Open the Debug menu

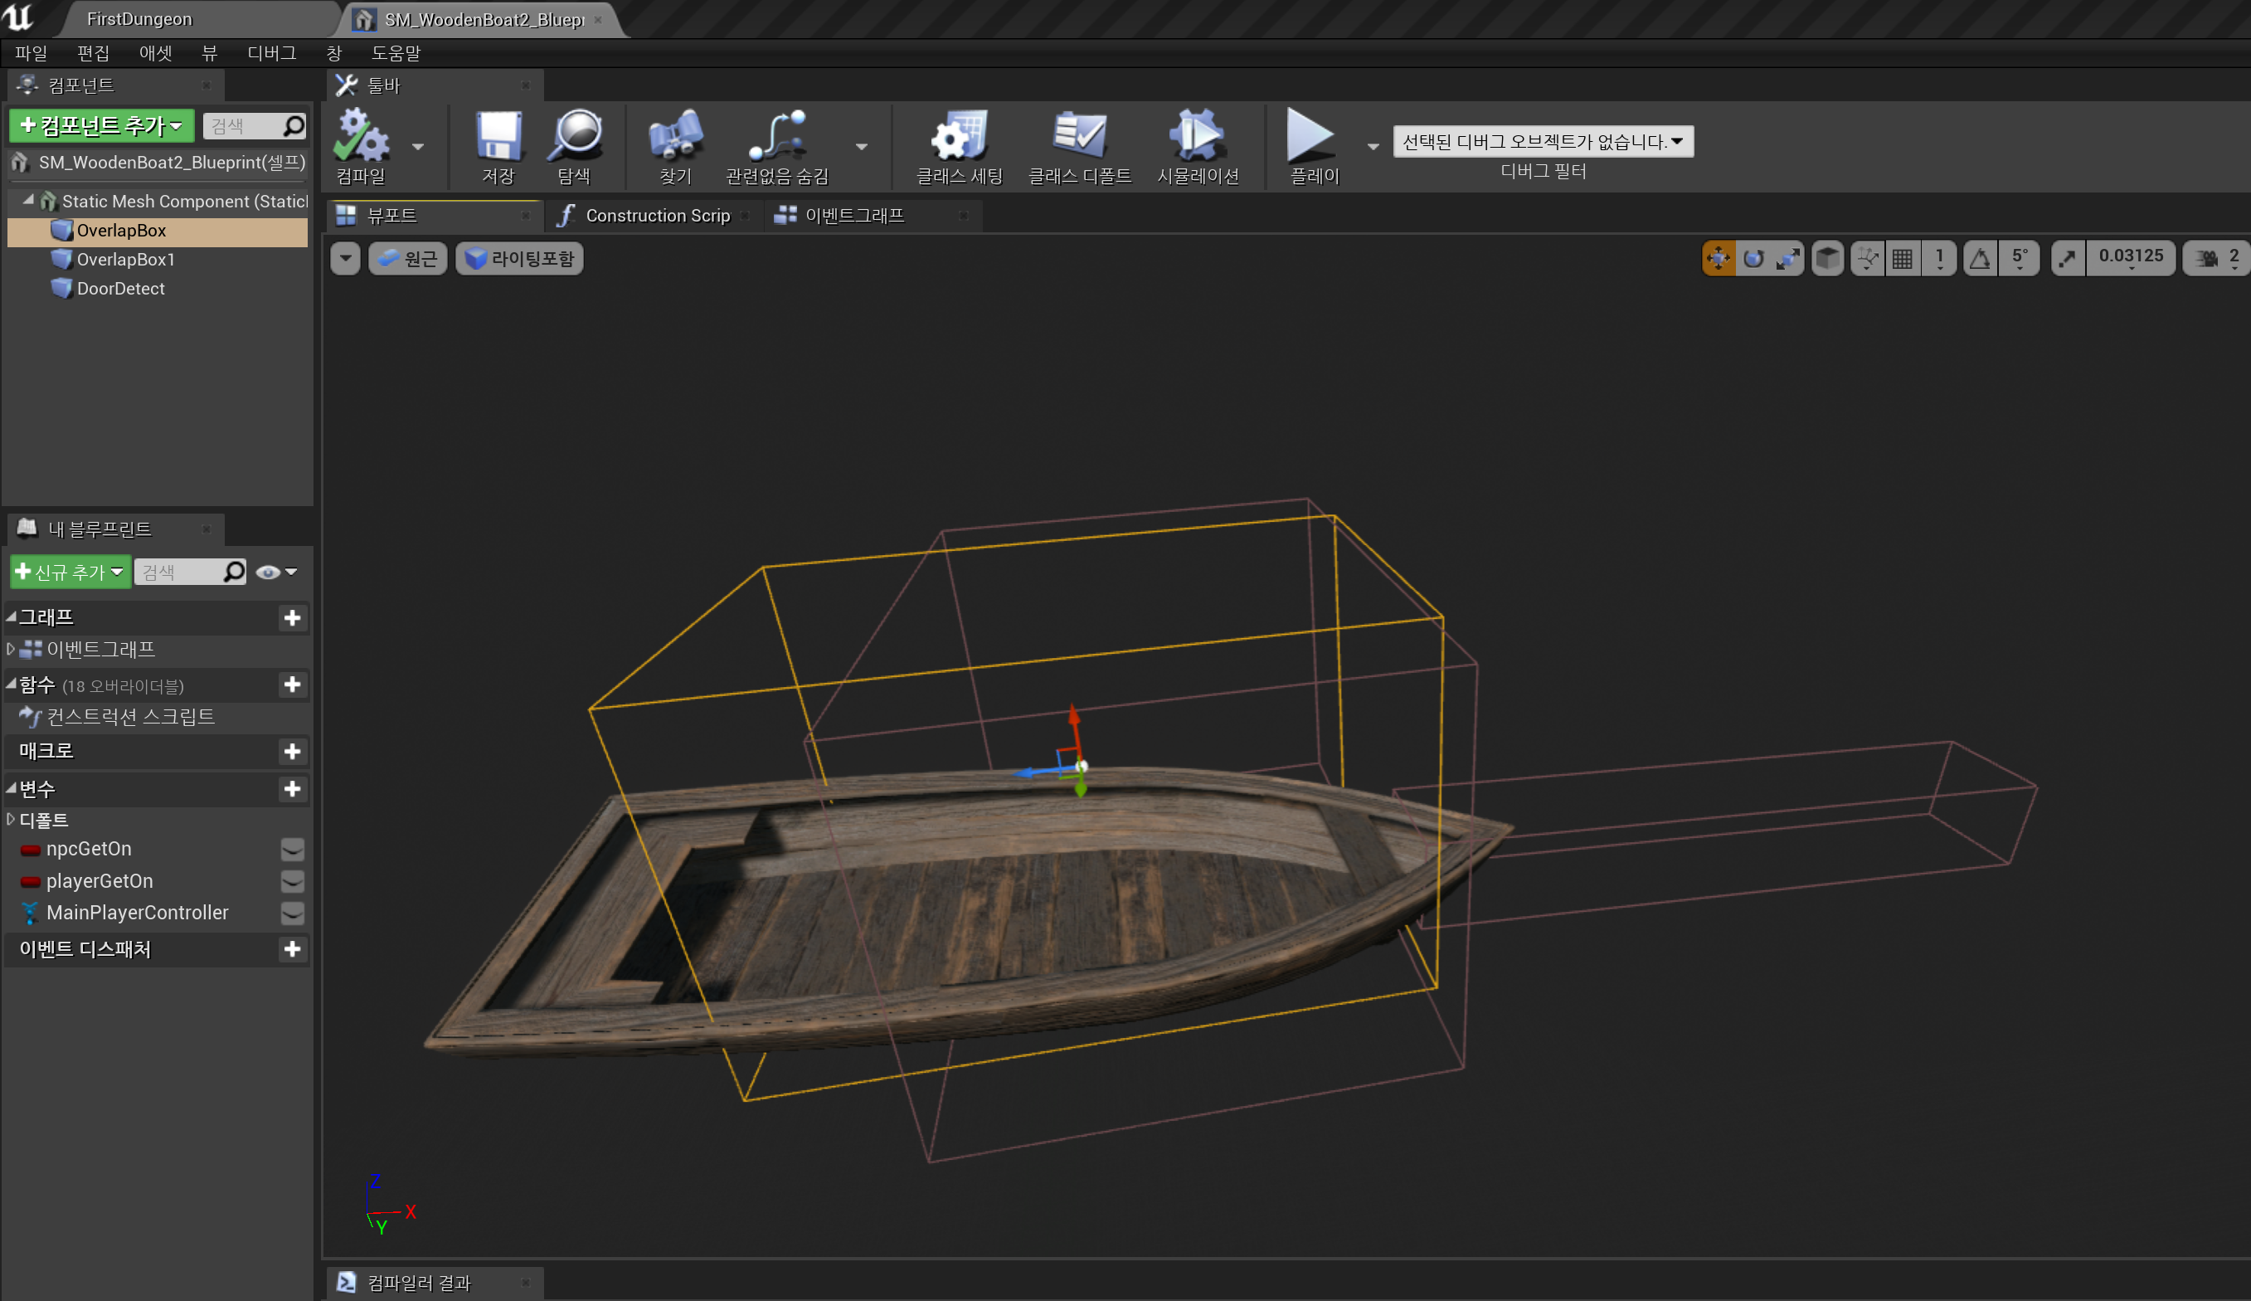(271, 53)
